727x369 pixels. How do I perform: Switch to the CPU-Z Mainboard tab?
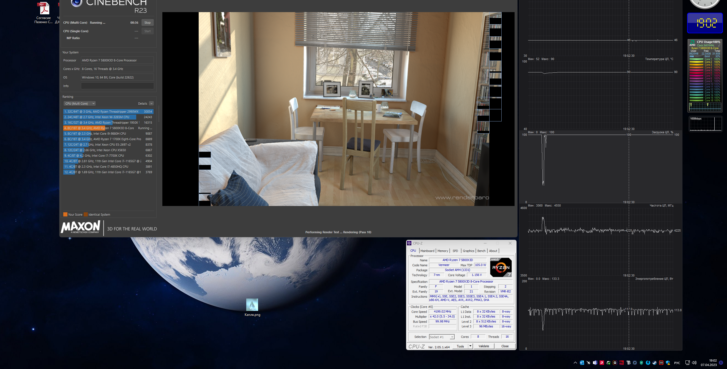click(427, 251)
